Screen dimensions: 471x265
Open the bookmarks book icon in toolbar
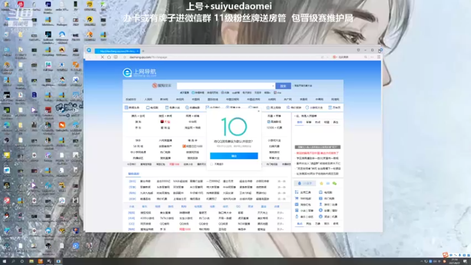[x=115, y=57]
